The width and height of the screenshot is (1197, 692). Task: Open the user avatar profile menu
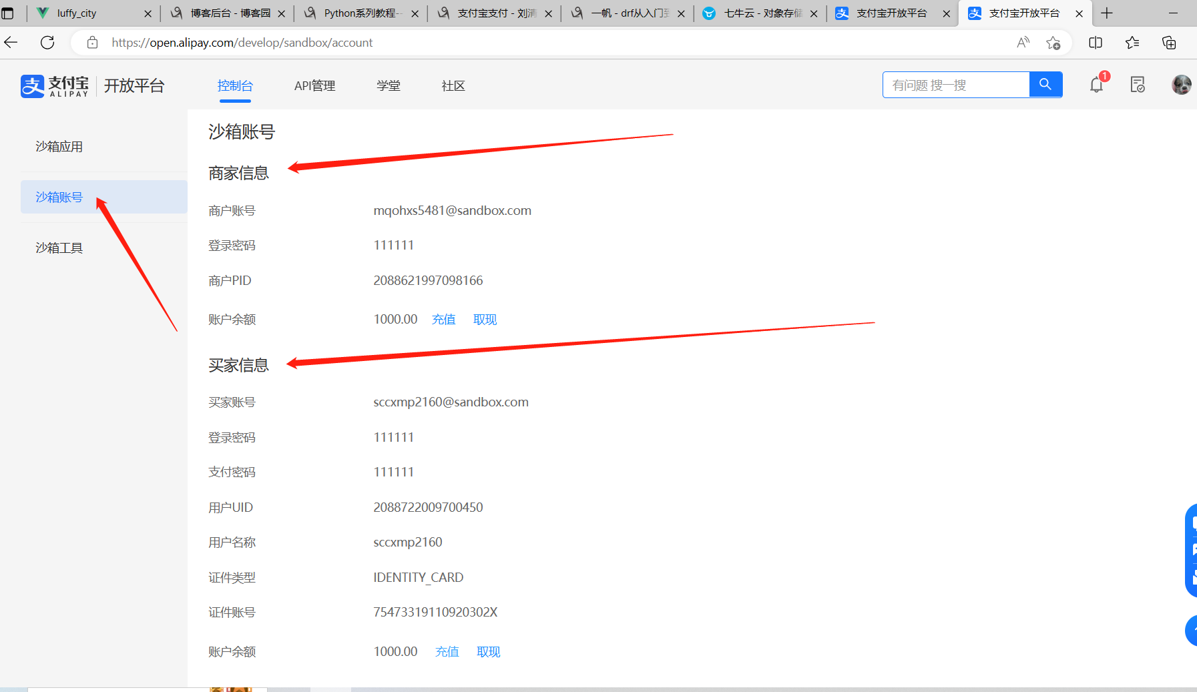click(1181, 85)
